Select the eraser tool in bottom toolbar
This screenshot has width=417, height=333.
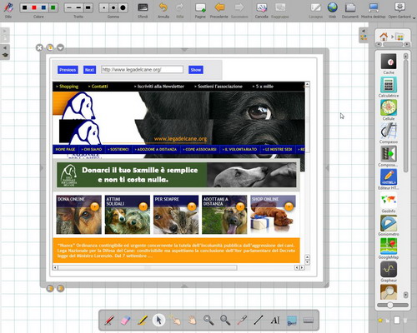tap(126, 321)
